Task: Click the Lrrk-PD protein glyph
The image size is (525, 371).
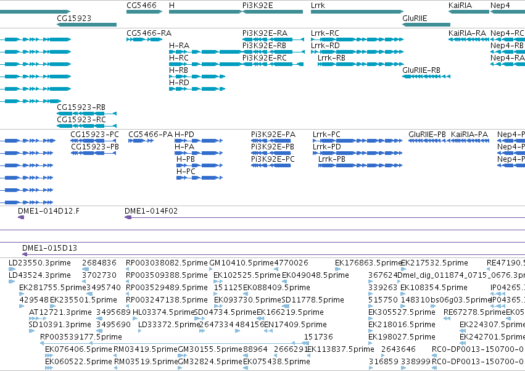Action: (358, 153)
